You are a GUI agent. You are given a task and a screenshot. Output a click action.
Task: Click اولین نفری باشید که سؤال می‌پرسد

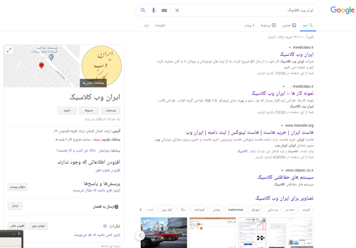coord(96,190)
